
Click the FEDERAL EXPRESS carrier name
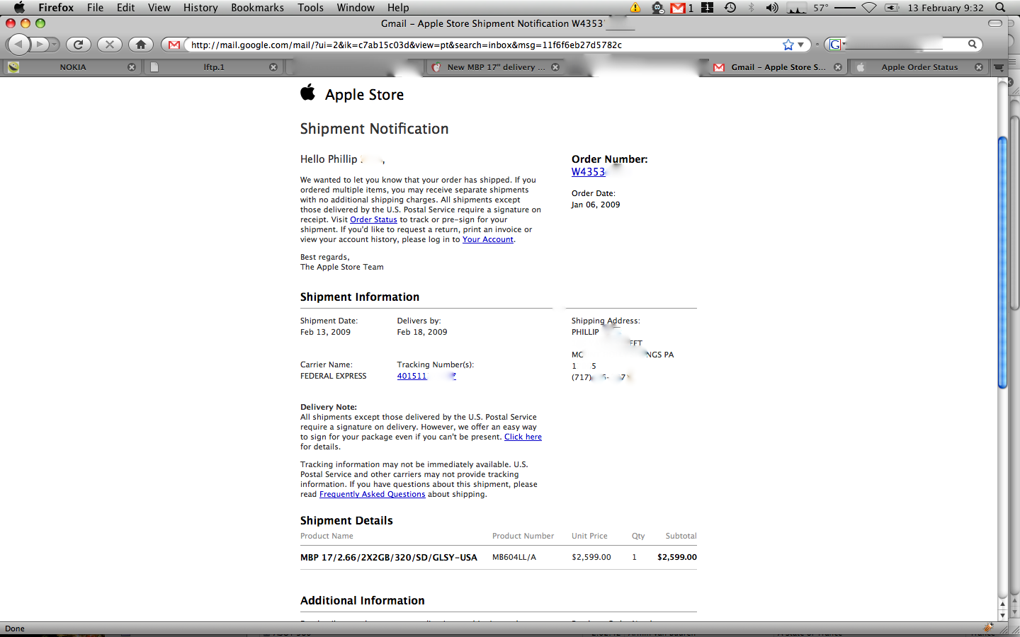[x=334, y=376]
